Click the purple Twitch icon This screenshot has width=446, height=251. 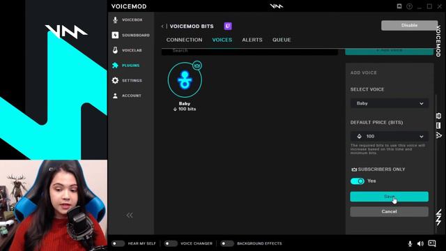(228, 26)
